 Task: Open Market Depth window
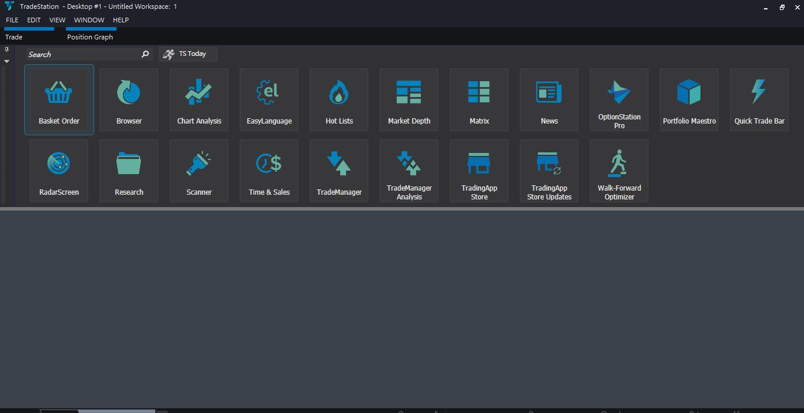coord(409,100)
